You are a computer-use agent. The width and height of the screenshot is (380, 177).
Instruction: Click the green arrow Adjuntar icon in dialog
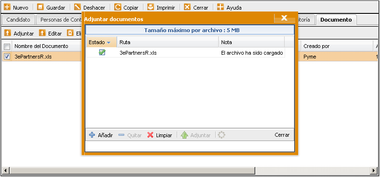pos(184,135)
